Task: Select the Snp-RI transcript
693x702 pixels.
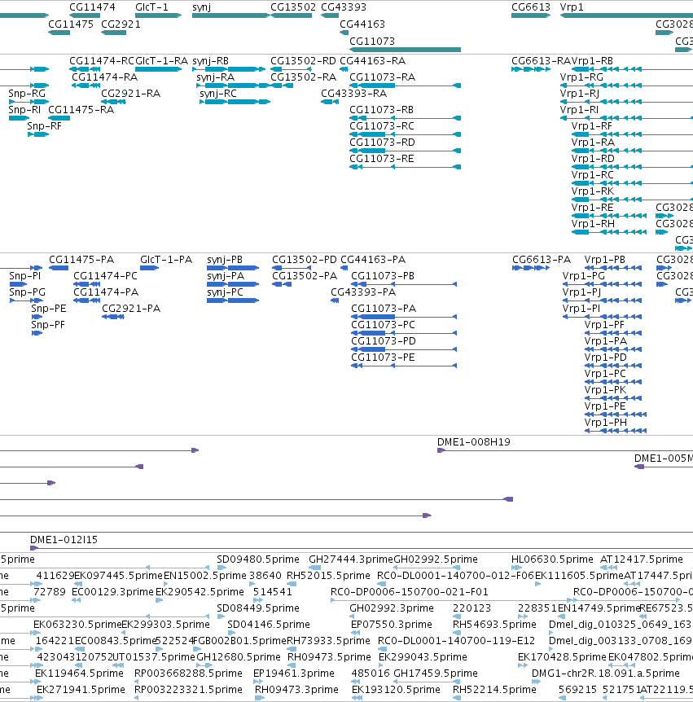Action: click(19, 118)
